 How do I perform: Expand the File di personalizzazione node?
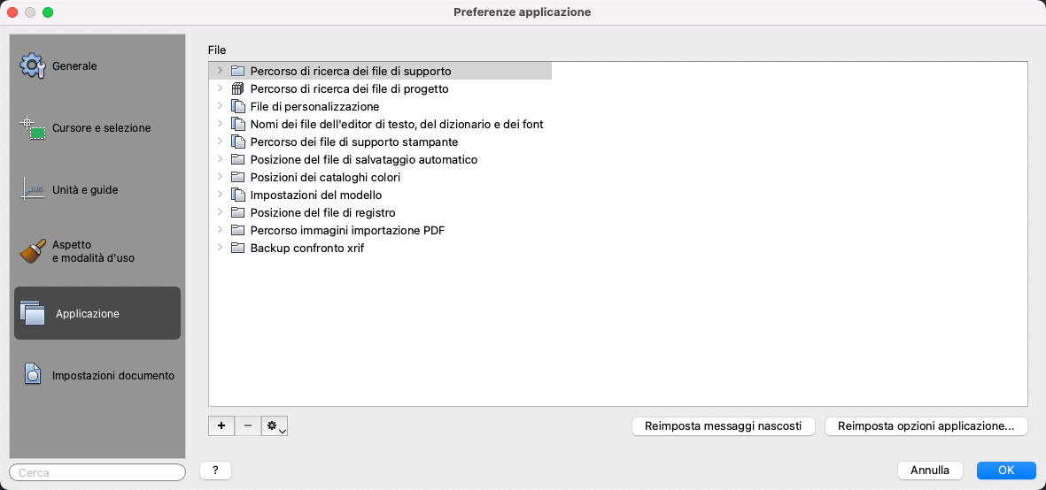click(220, 106)
